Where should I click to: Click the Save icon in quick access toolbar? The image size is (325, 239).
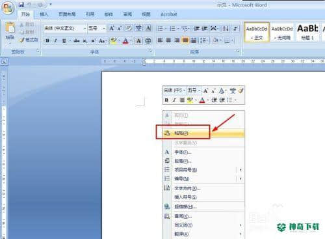(x=21, y=5)
